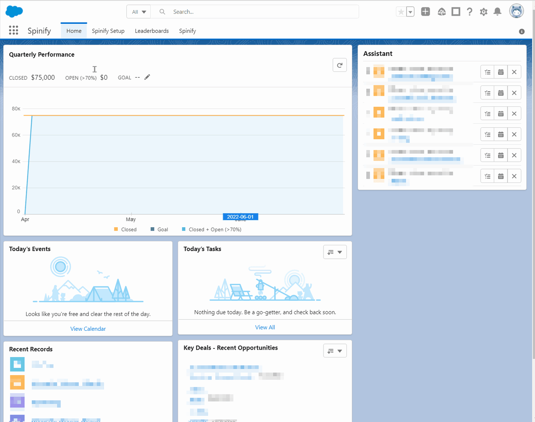Create an event from the fourth Assistant item
The width and height of the screenshot is (535, 422).
click(501, 134)
